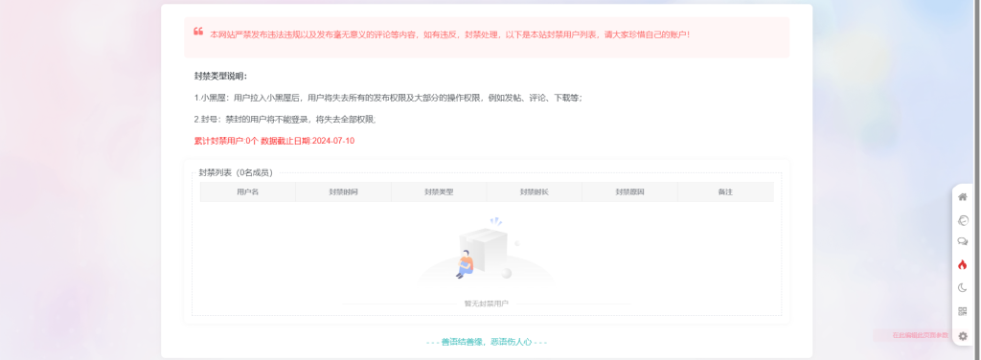Click the red quotation mark icon
The height and width of the screenshot is (360, 981).
(198, 32)
